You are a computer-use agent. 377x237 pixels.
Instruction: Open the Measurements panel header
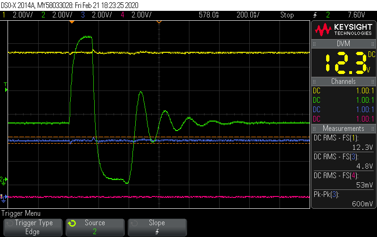tap(344, 129)
